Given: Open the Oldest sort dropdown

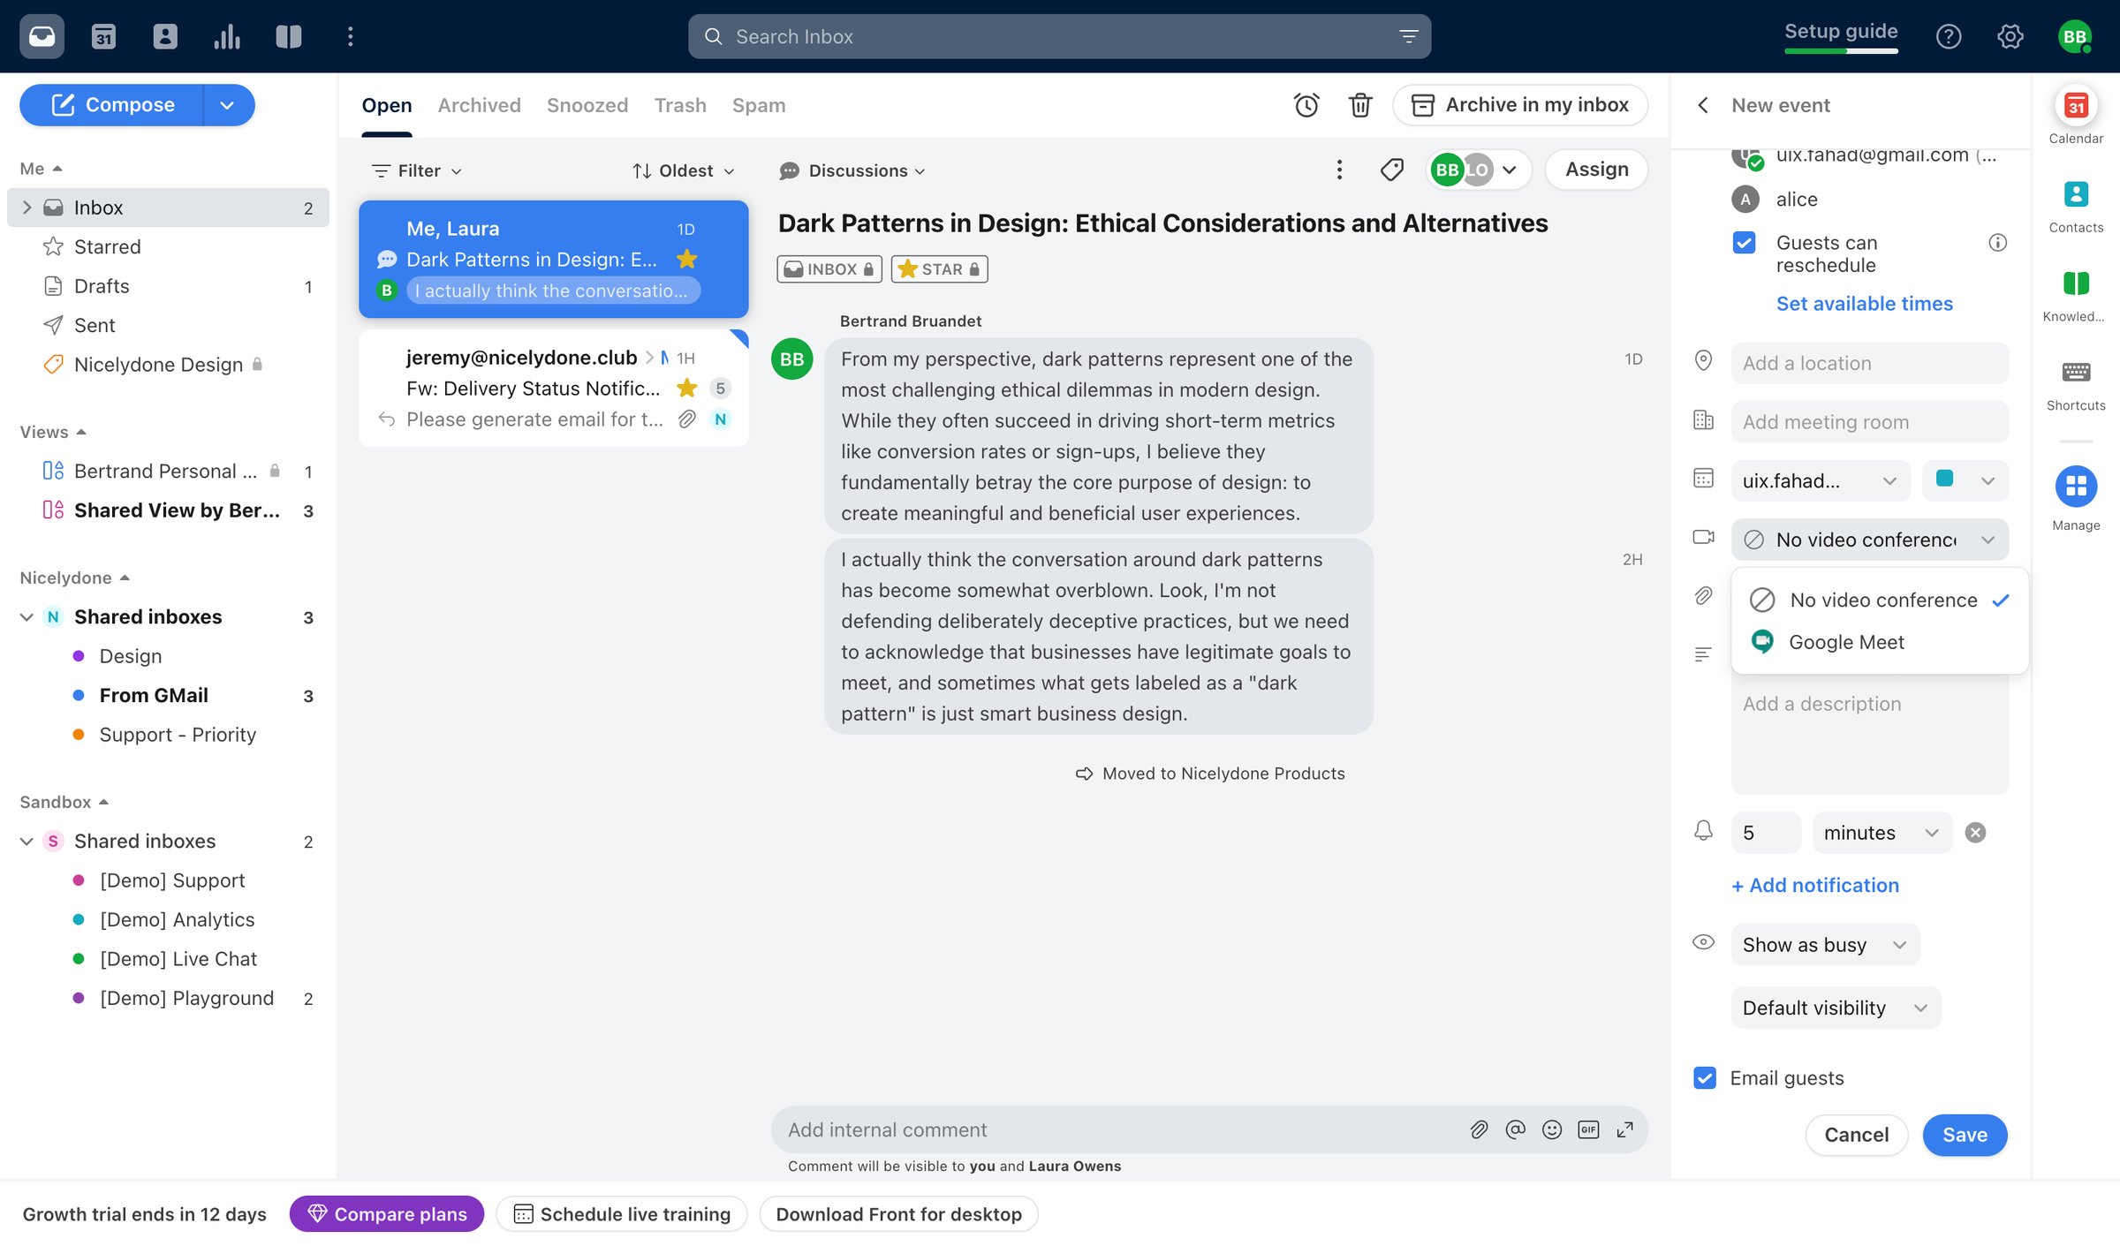Looking at the screenshot, I should 683,170.
